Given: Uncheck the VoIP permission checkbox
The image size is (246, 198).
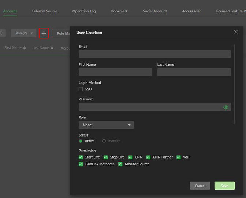Looking at the screenshot, I should coord(179,157).
